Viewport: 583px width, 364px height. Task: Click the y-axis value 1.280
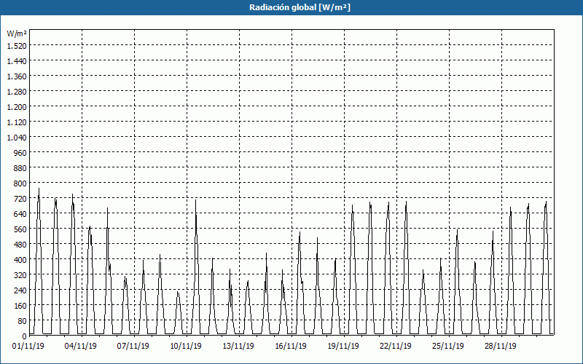click(x=17, y=92)
